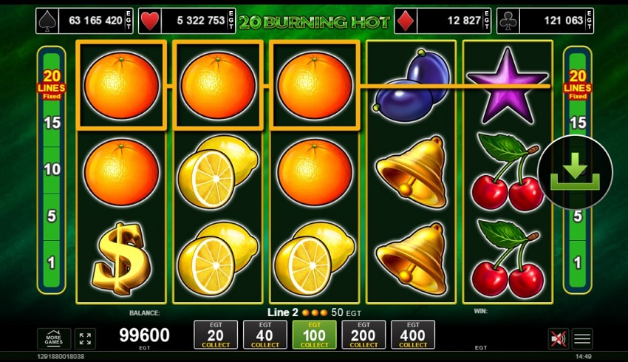The image size is (628, 362).
Task: Select the 40 EGT collect button
Action: click(x=264, y=335)
